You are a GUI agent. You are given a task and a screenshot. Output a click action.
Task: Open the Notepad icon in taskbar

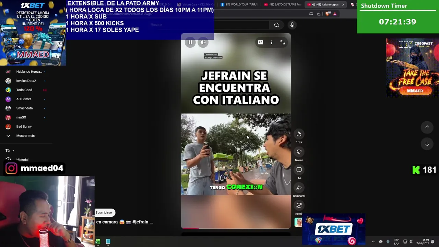tap(108, 242)
